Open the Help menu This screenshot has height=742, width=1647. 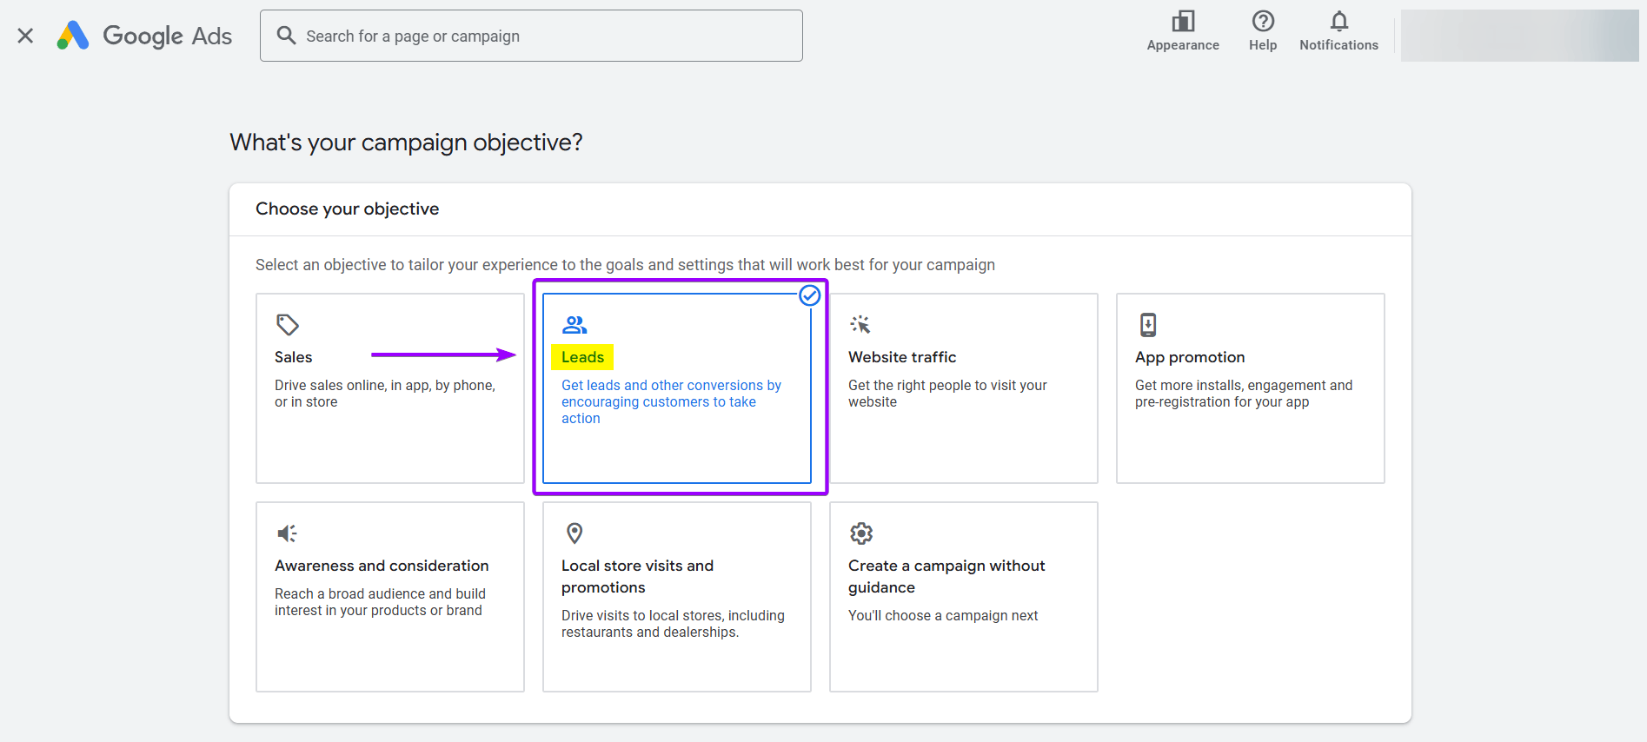click(1262, 31)
